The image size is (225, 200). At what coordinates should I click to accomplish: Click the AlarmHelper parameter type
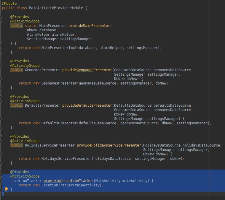(38, 35)
